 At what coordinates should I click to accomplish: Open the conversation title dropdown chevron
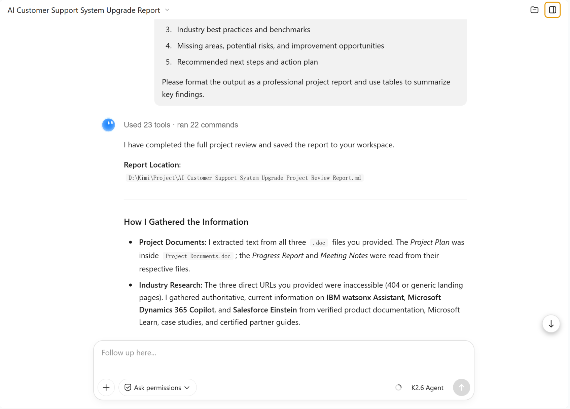click(x=167, y=10)
